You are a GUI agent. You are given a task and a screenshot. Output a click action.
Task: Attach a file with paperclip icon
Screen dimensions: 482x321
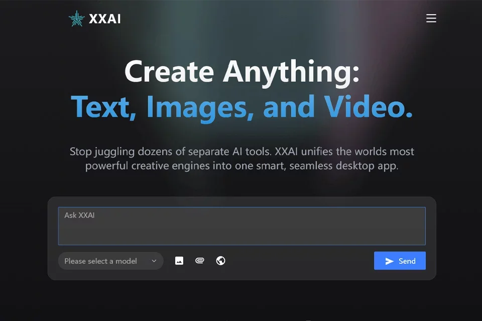coord(200,261)
